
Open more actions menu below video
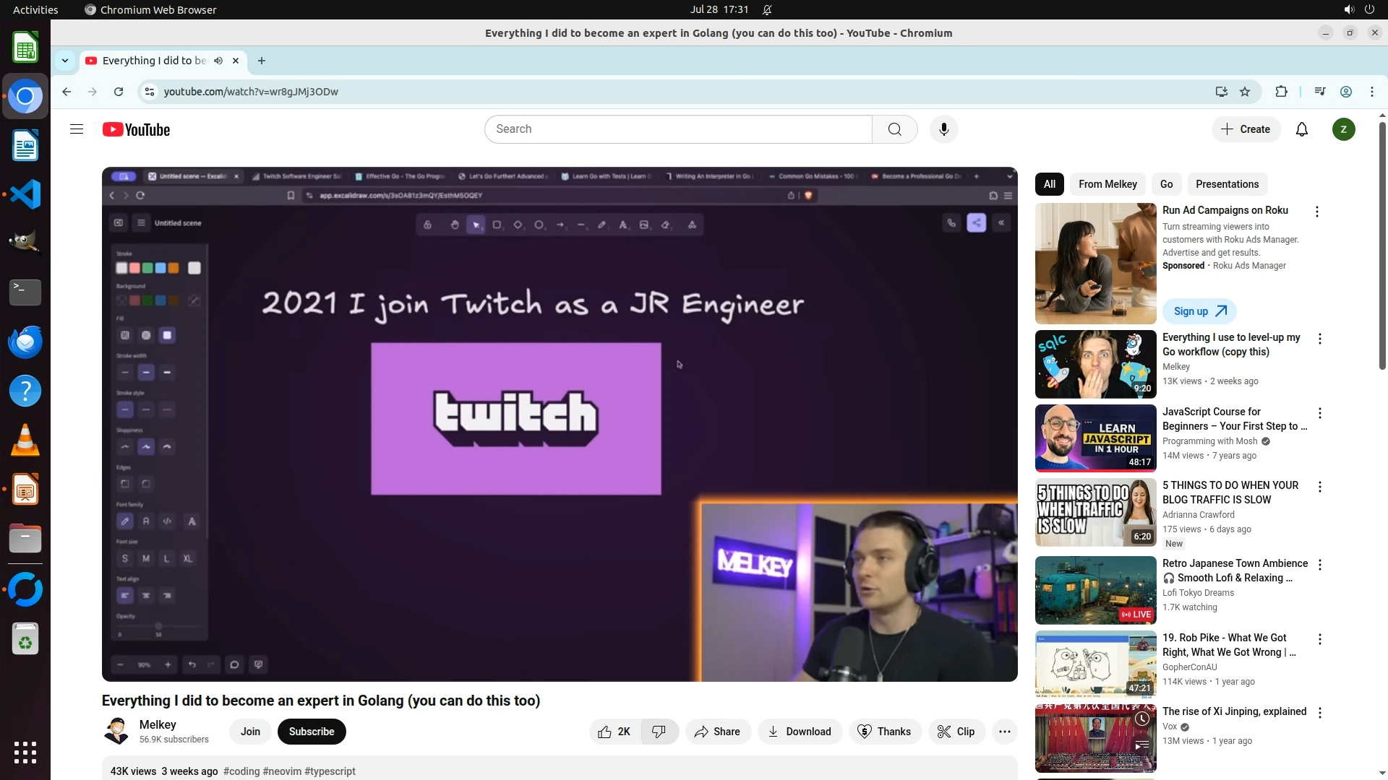pos(1004,732)
